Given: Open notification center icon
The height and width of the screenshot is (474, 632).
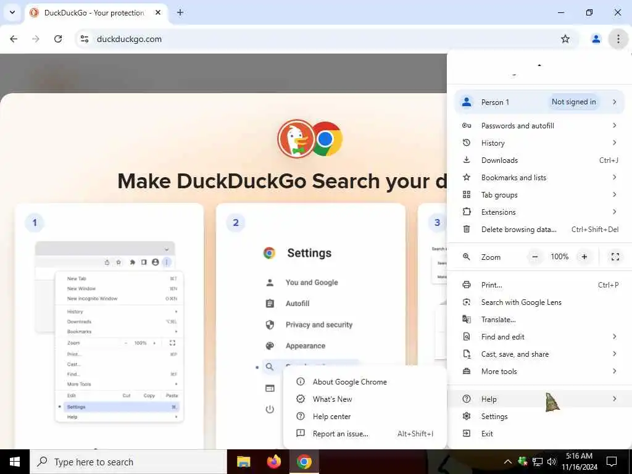Looking at the screenshot, I should click(x=612, y=462).
